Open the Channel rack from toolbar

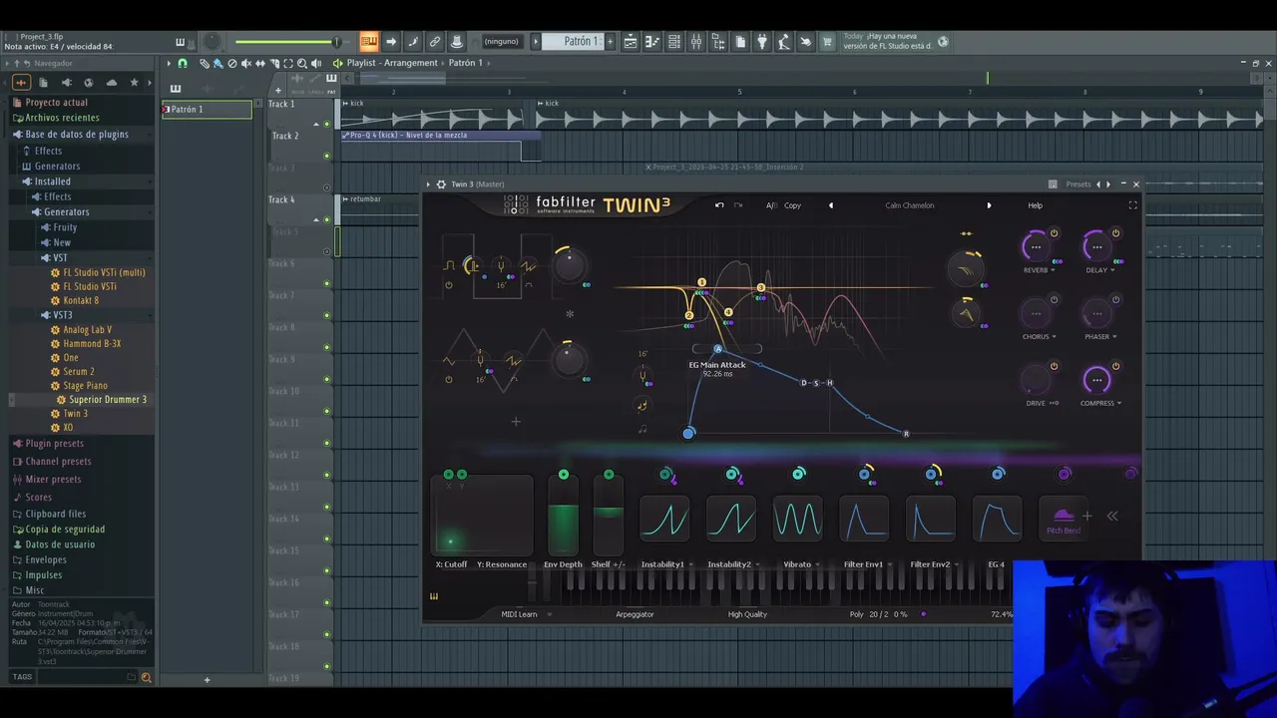(x=674, y=42)
